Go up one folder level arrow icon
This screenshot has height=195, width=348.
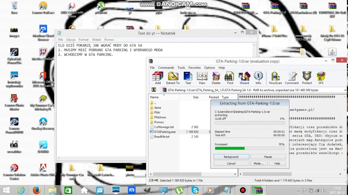pos(154,90)
